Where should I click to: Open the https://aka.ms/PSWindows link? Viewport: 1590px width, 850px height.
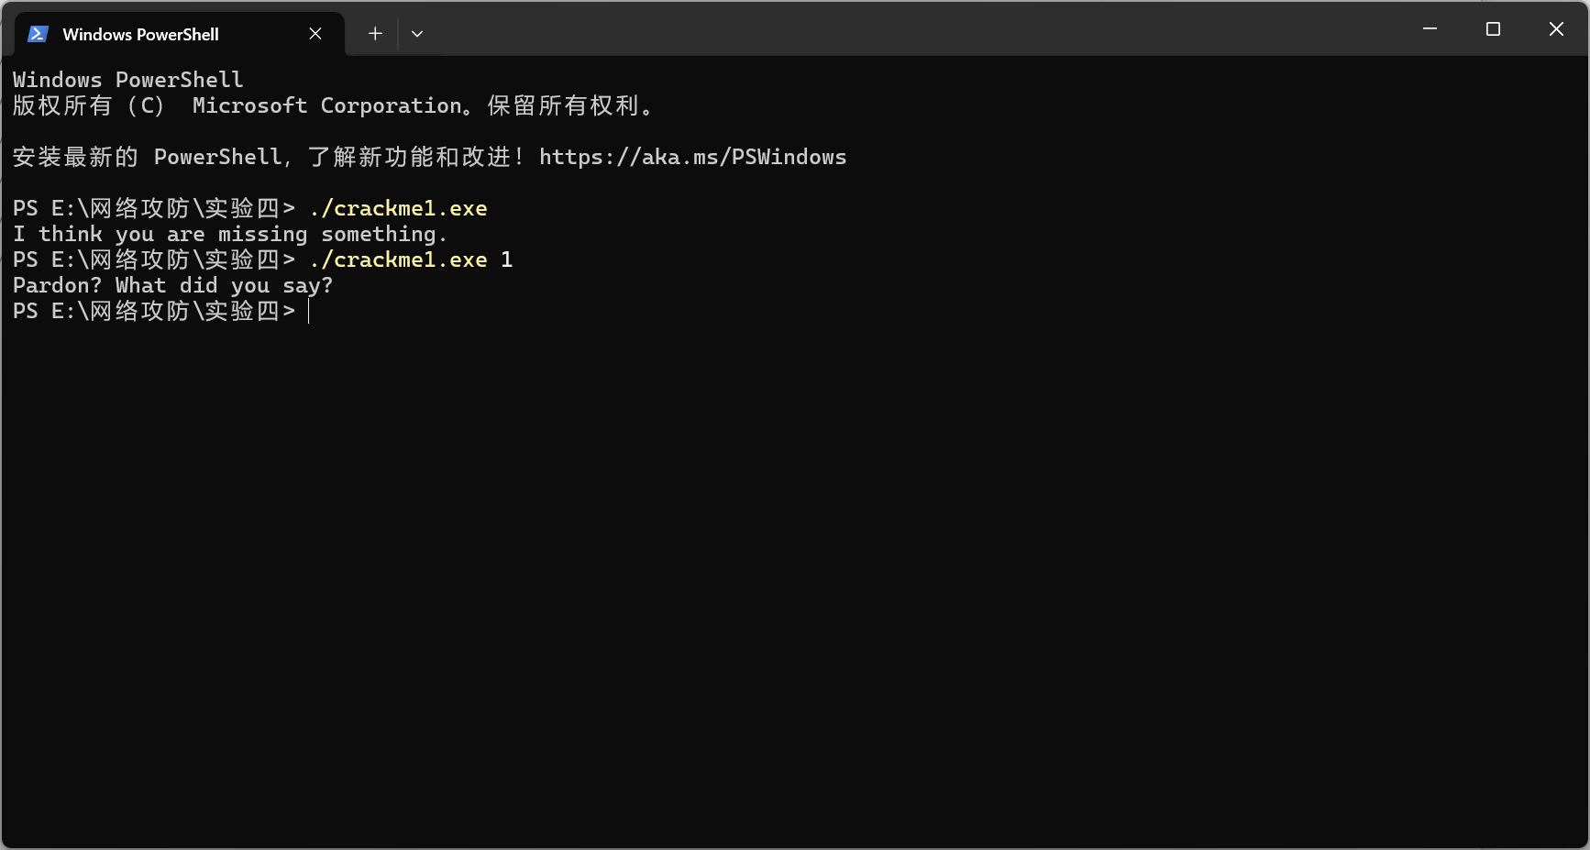pos(692,158)
